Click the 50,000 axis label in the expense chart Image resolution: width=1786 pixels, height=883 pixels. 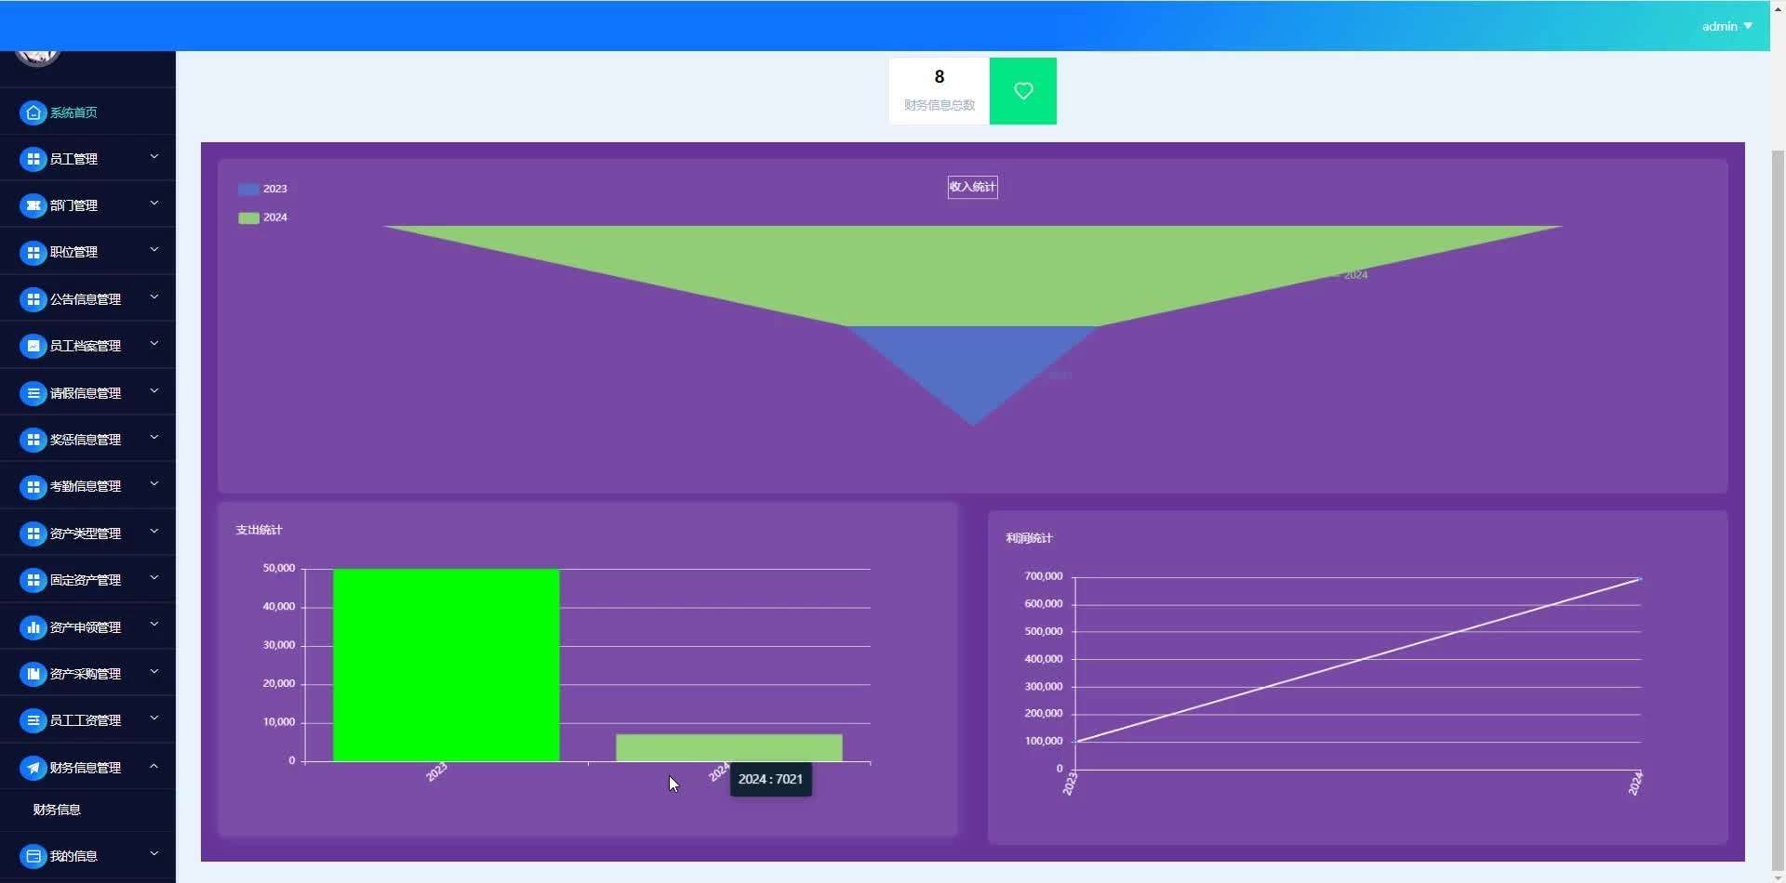point(279,568)
